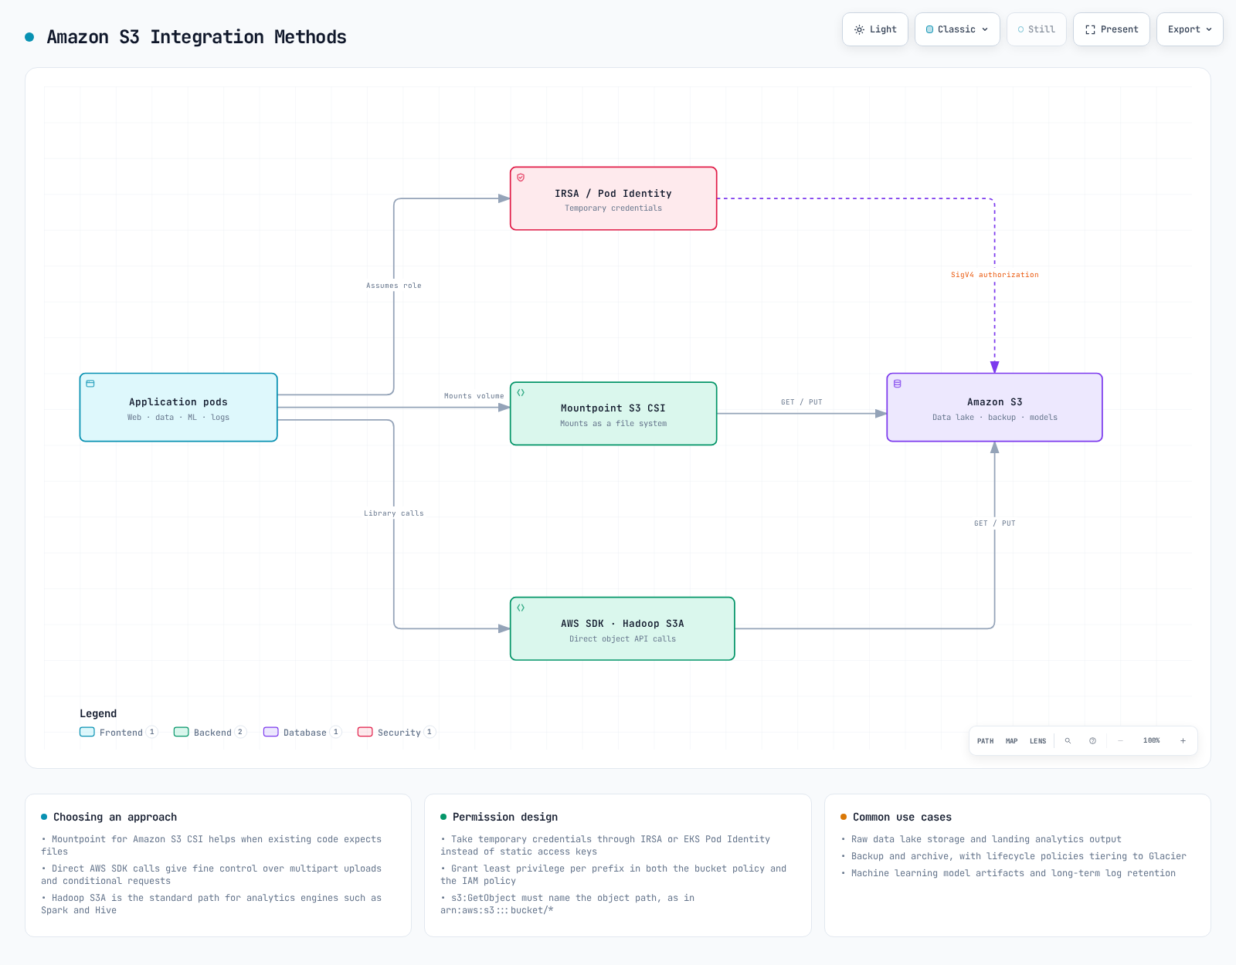
Task: Toggle Frontend legend filter
Action: 119,733
